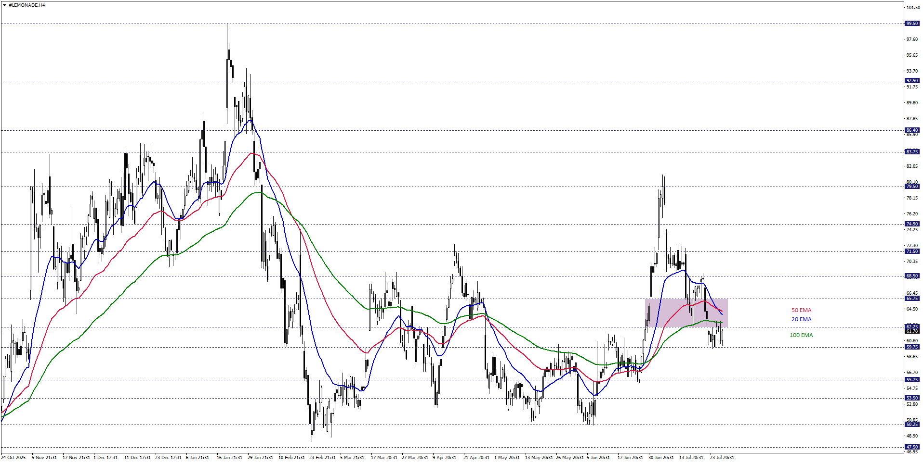Click the 83.75 horizontal line price tag
This screenshot has width=923, height=463.
point(912,152)
